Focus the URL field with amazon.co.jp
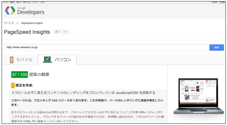 tap(107, 47)
